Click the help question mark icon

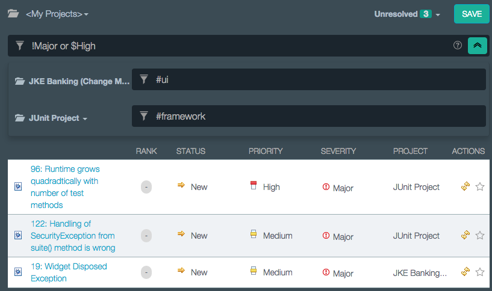click(x=458, y=46)
